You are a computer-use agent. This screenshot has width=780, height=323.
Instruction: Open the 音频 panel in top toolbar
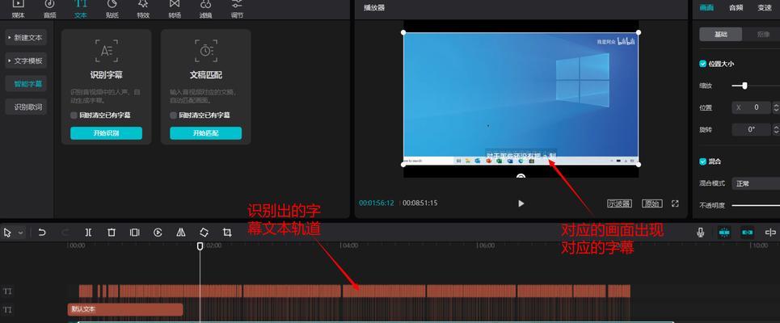pos(49,8)
